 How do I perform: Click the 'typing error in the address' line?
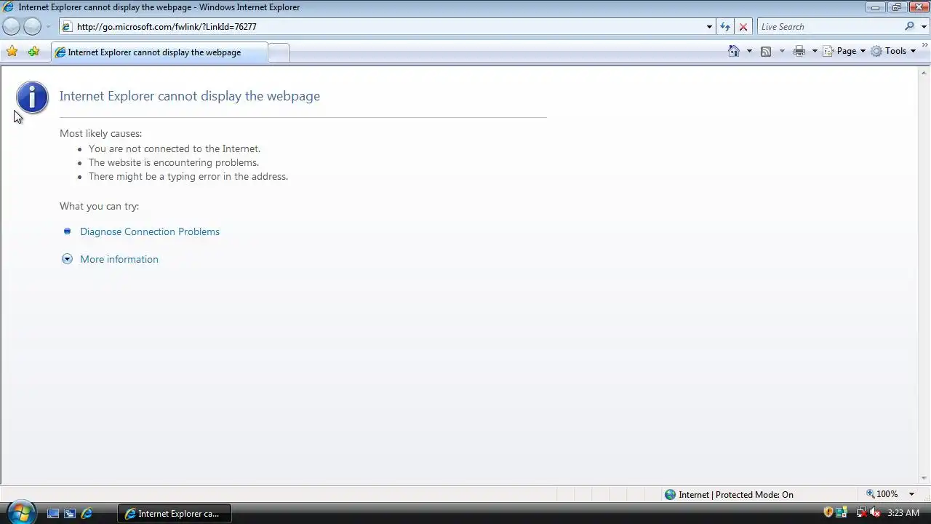click(188, 176)
